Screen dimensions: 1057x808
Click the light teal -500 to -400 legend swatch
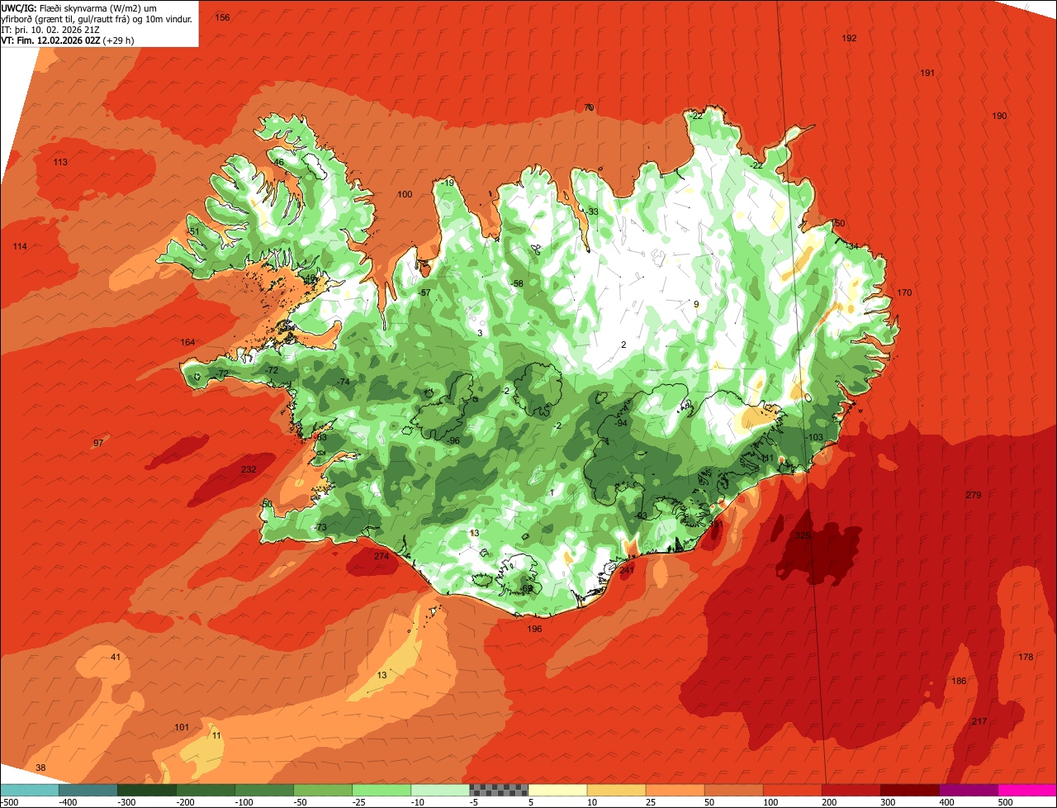click(x=29, y=790)
